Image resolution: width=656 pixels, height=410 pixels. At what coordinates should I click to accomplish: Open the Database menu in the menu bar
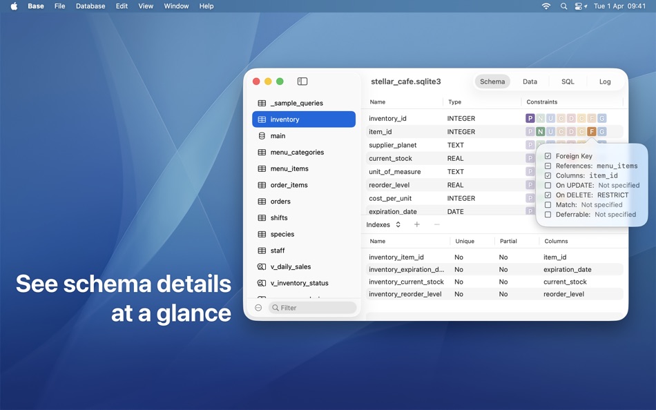90,6
